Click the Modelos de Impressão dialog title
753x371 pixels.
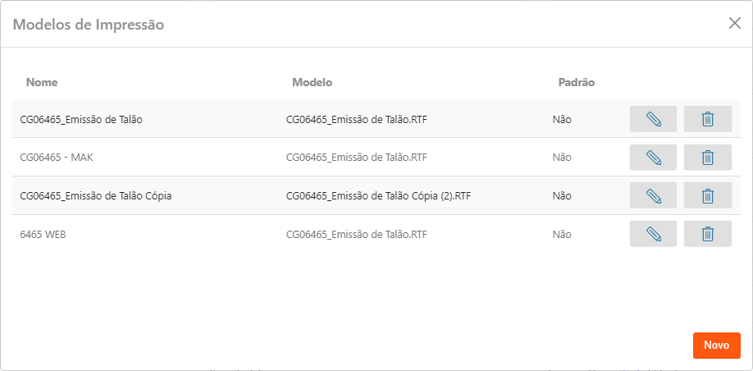click(89, 25)
